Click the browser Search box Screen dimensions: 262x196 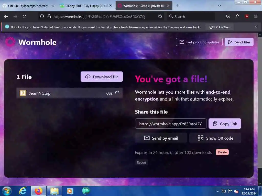coord(191,17)
